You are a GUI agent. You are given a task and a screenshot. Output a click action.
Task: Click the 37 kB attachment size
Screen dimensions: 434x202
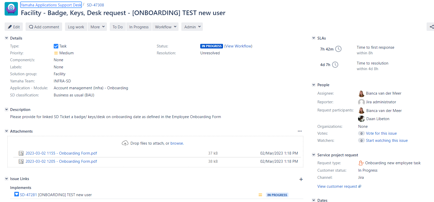(213, 153)
